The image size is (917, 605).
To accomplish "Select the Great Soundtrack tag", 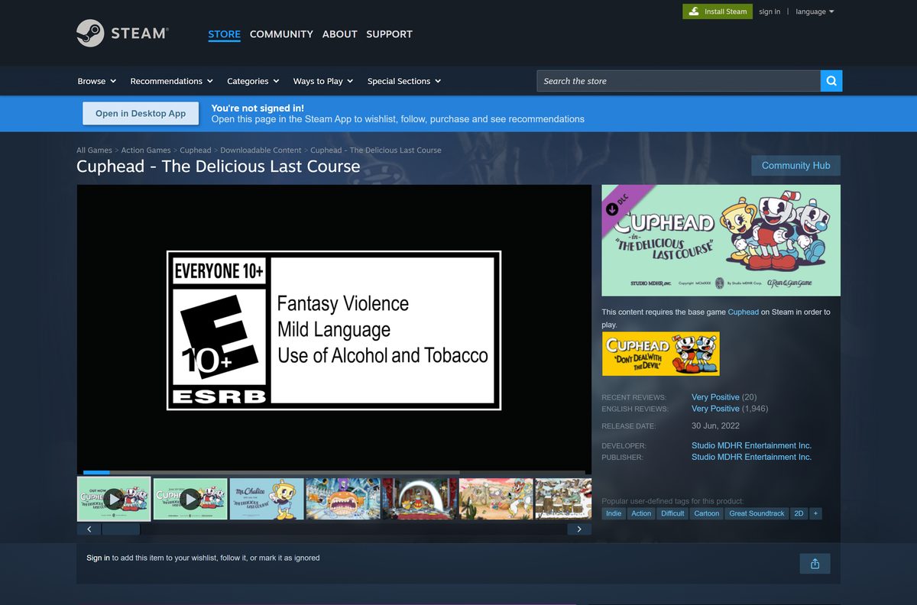I will click(757, 513).
